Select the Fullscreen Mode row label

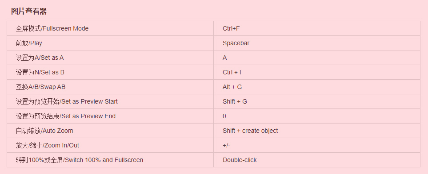tap(52, 28)
